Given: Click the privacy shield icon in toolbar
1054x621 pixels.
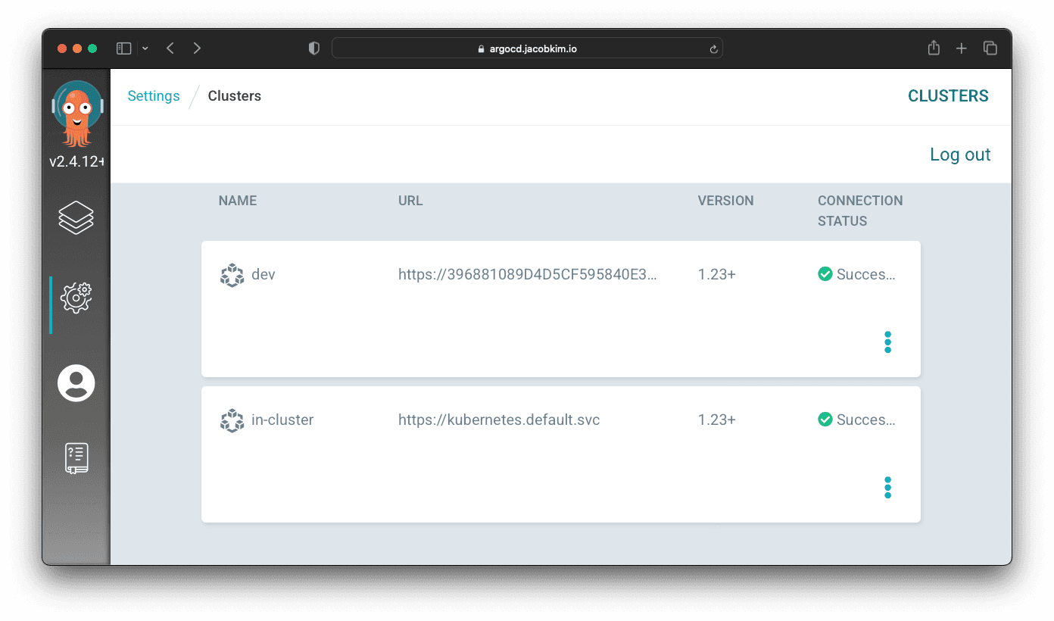Looking at the screenshot, I should [x=313, y=48].
